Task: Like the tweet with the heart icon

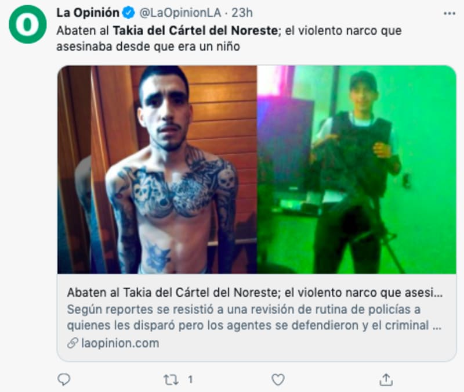Action: click(278, 380)
